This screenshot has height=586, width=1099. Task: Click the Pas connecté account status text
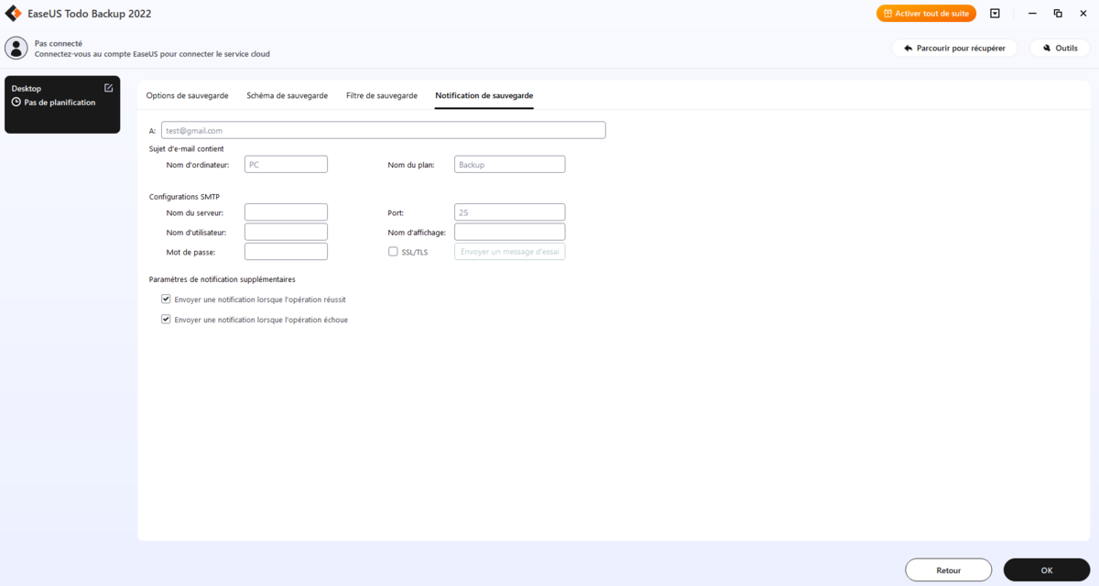tap(59, 43)
